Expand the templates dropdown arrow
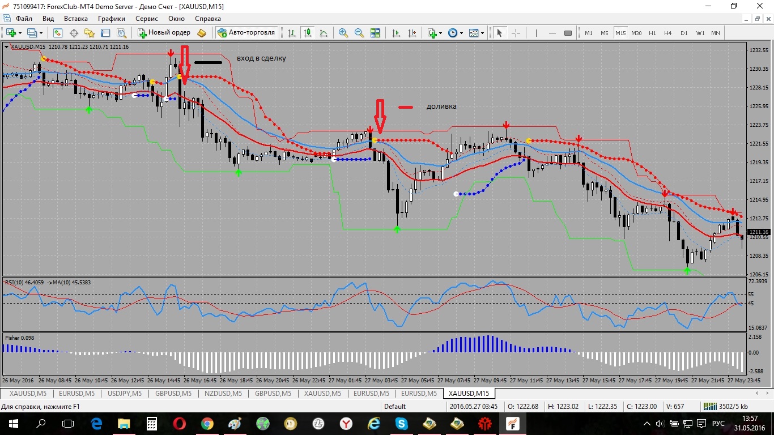The image size is (774, 435). tap(482, 33)
